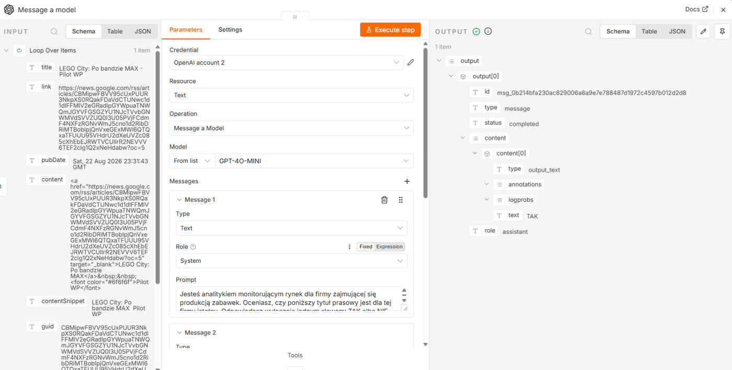The width and height of the screenshot is (732, 370).
Task: Open the Parameters tab
Action: tap(186, 30)
